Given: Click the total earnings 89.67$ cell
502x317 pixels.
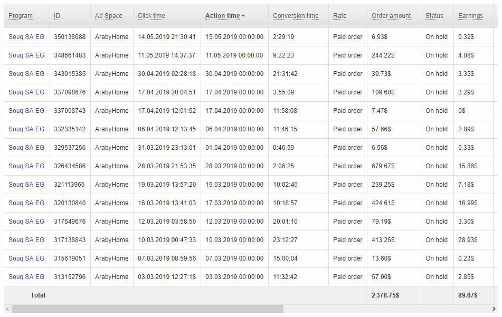Looking at the screenshot, I should point(468,295).
